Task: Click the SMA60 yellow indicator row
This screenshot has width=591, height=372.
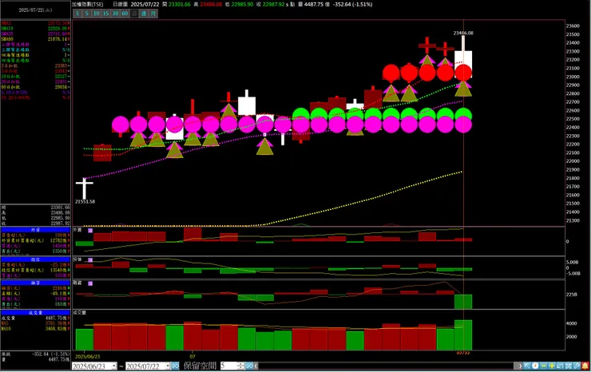Action: pos(35,39)
